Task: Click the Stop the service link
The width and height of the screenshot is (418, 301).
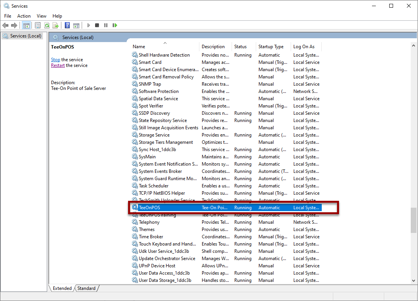Action: coord(55,60)
